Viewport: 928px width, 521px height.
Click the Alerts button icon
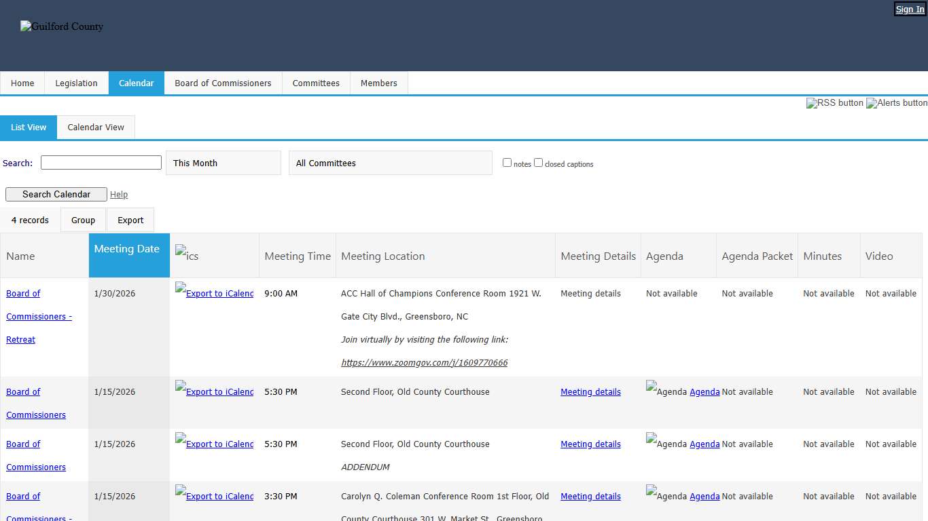pos(896,103)
